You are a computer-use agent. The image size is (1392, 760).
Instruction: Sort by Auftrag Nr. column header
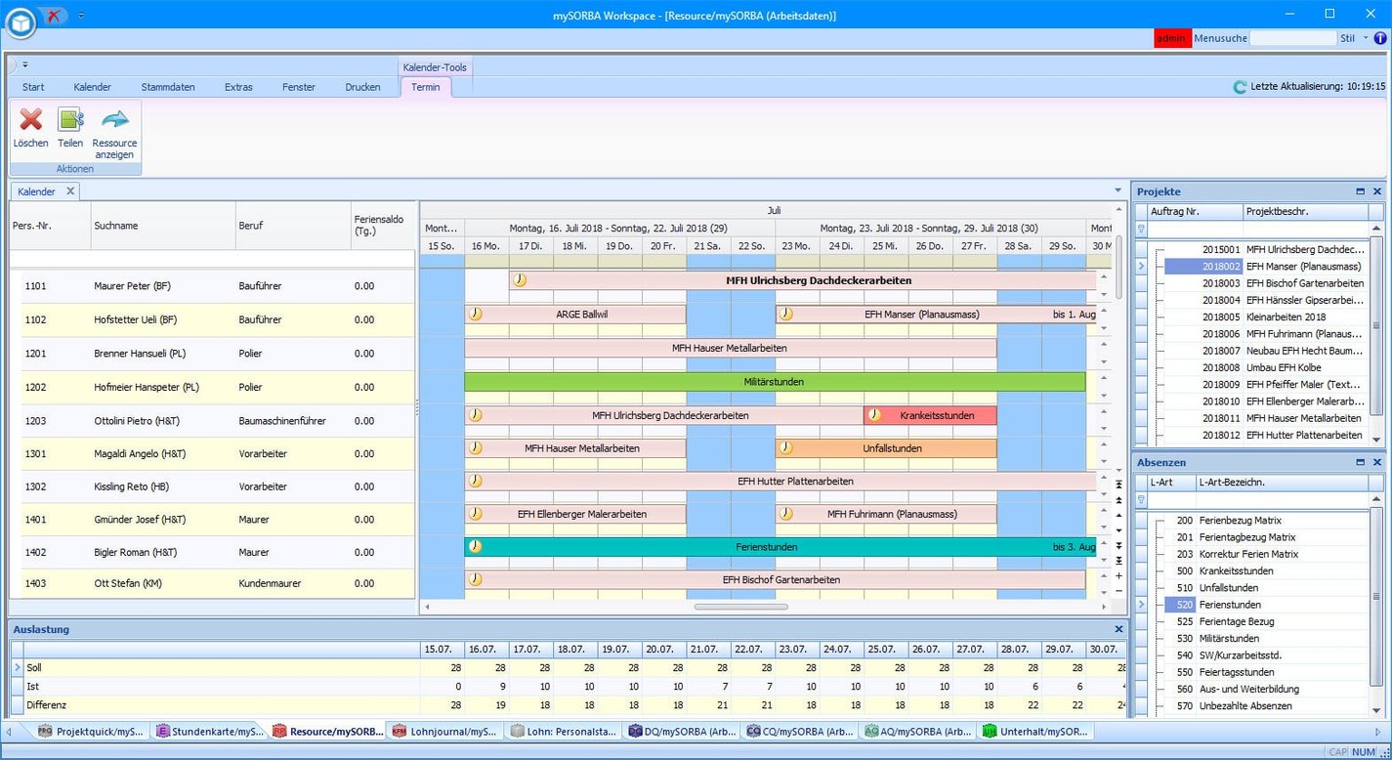(1196, 211)
